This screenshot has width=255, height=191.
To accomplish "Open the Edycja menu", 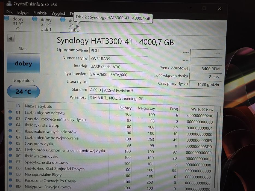I will pyautogui.click(x=23, y=13).
